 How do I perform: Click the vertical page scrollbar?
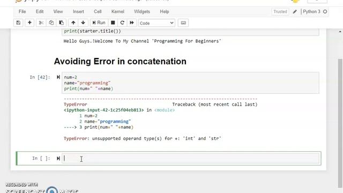coord(340,123)
